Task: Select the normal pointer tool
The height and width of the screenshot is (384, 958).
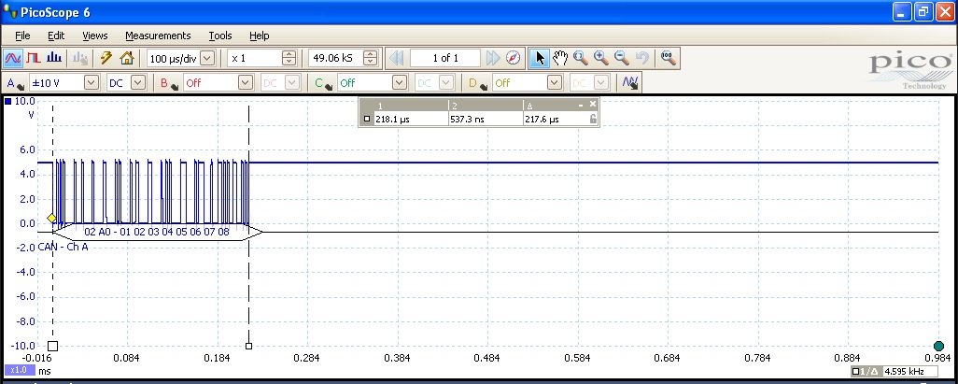Action: click(x=539, y=58)
